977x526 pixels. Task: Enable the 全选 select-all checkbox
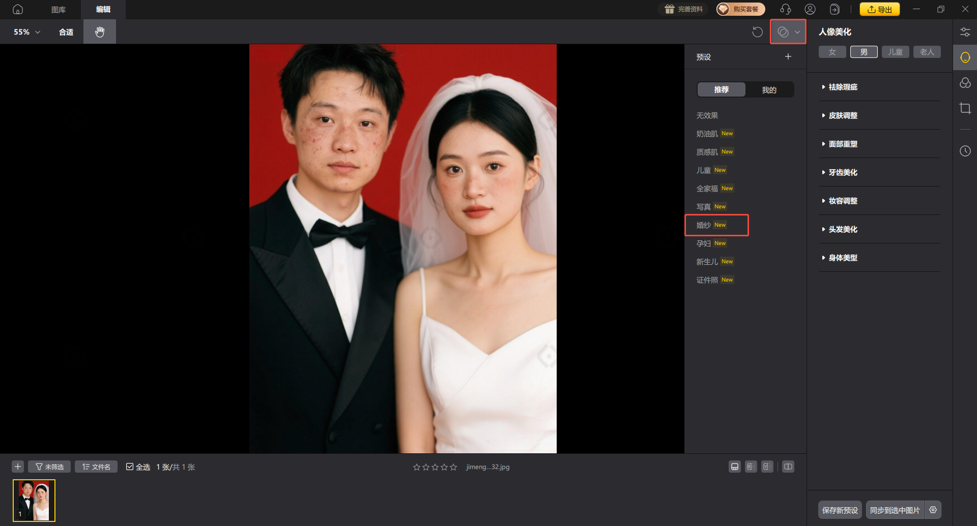[130, 466]
